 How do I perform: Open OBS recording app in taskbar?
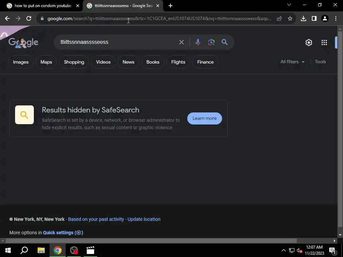click(74, 250)
